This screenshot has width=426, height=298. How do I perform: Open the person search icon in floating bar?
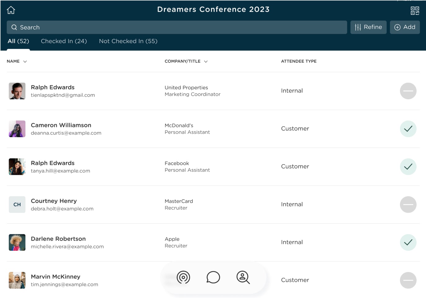tap(243, 277)
